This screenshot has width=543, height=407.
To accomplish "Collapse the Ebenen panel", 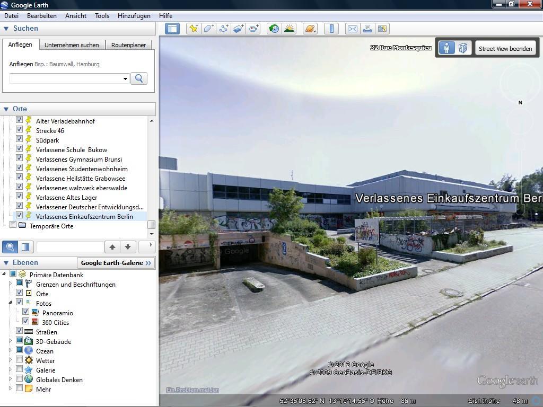I will pos(6,263).
